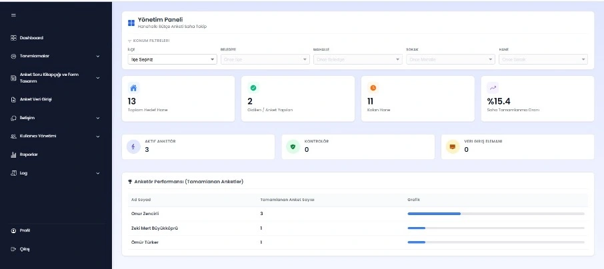The image size is (604, 269).
Task: Click the green checkmark icon on Anket Yapılan card
Action: pos(253,88)
